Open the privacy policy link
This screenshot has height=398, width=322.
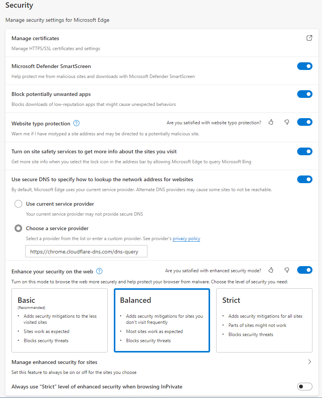pyautogui.click(x=186, y=239)
